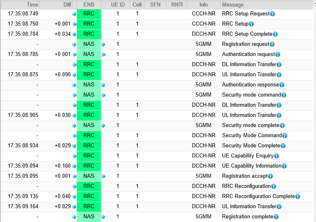Click the +0.160 diff value
Viewport: 316px width, 222px height.
click(63, 166)
